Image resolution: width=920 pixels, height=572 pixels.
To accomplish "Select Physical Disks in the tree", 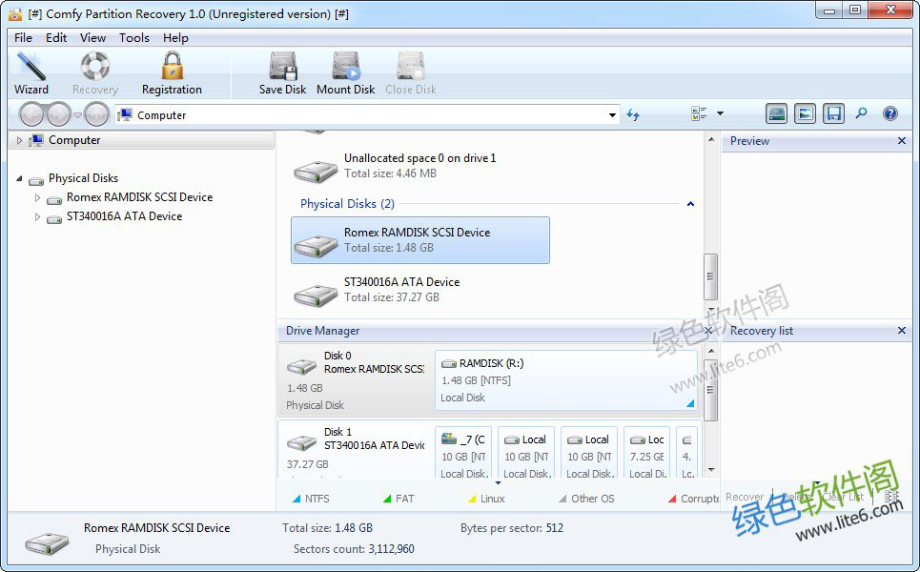I will click(83, 177).
